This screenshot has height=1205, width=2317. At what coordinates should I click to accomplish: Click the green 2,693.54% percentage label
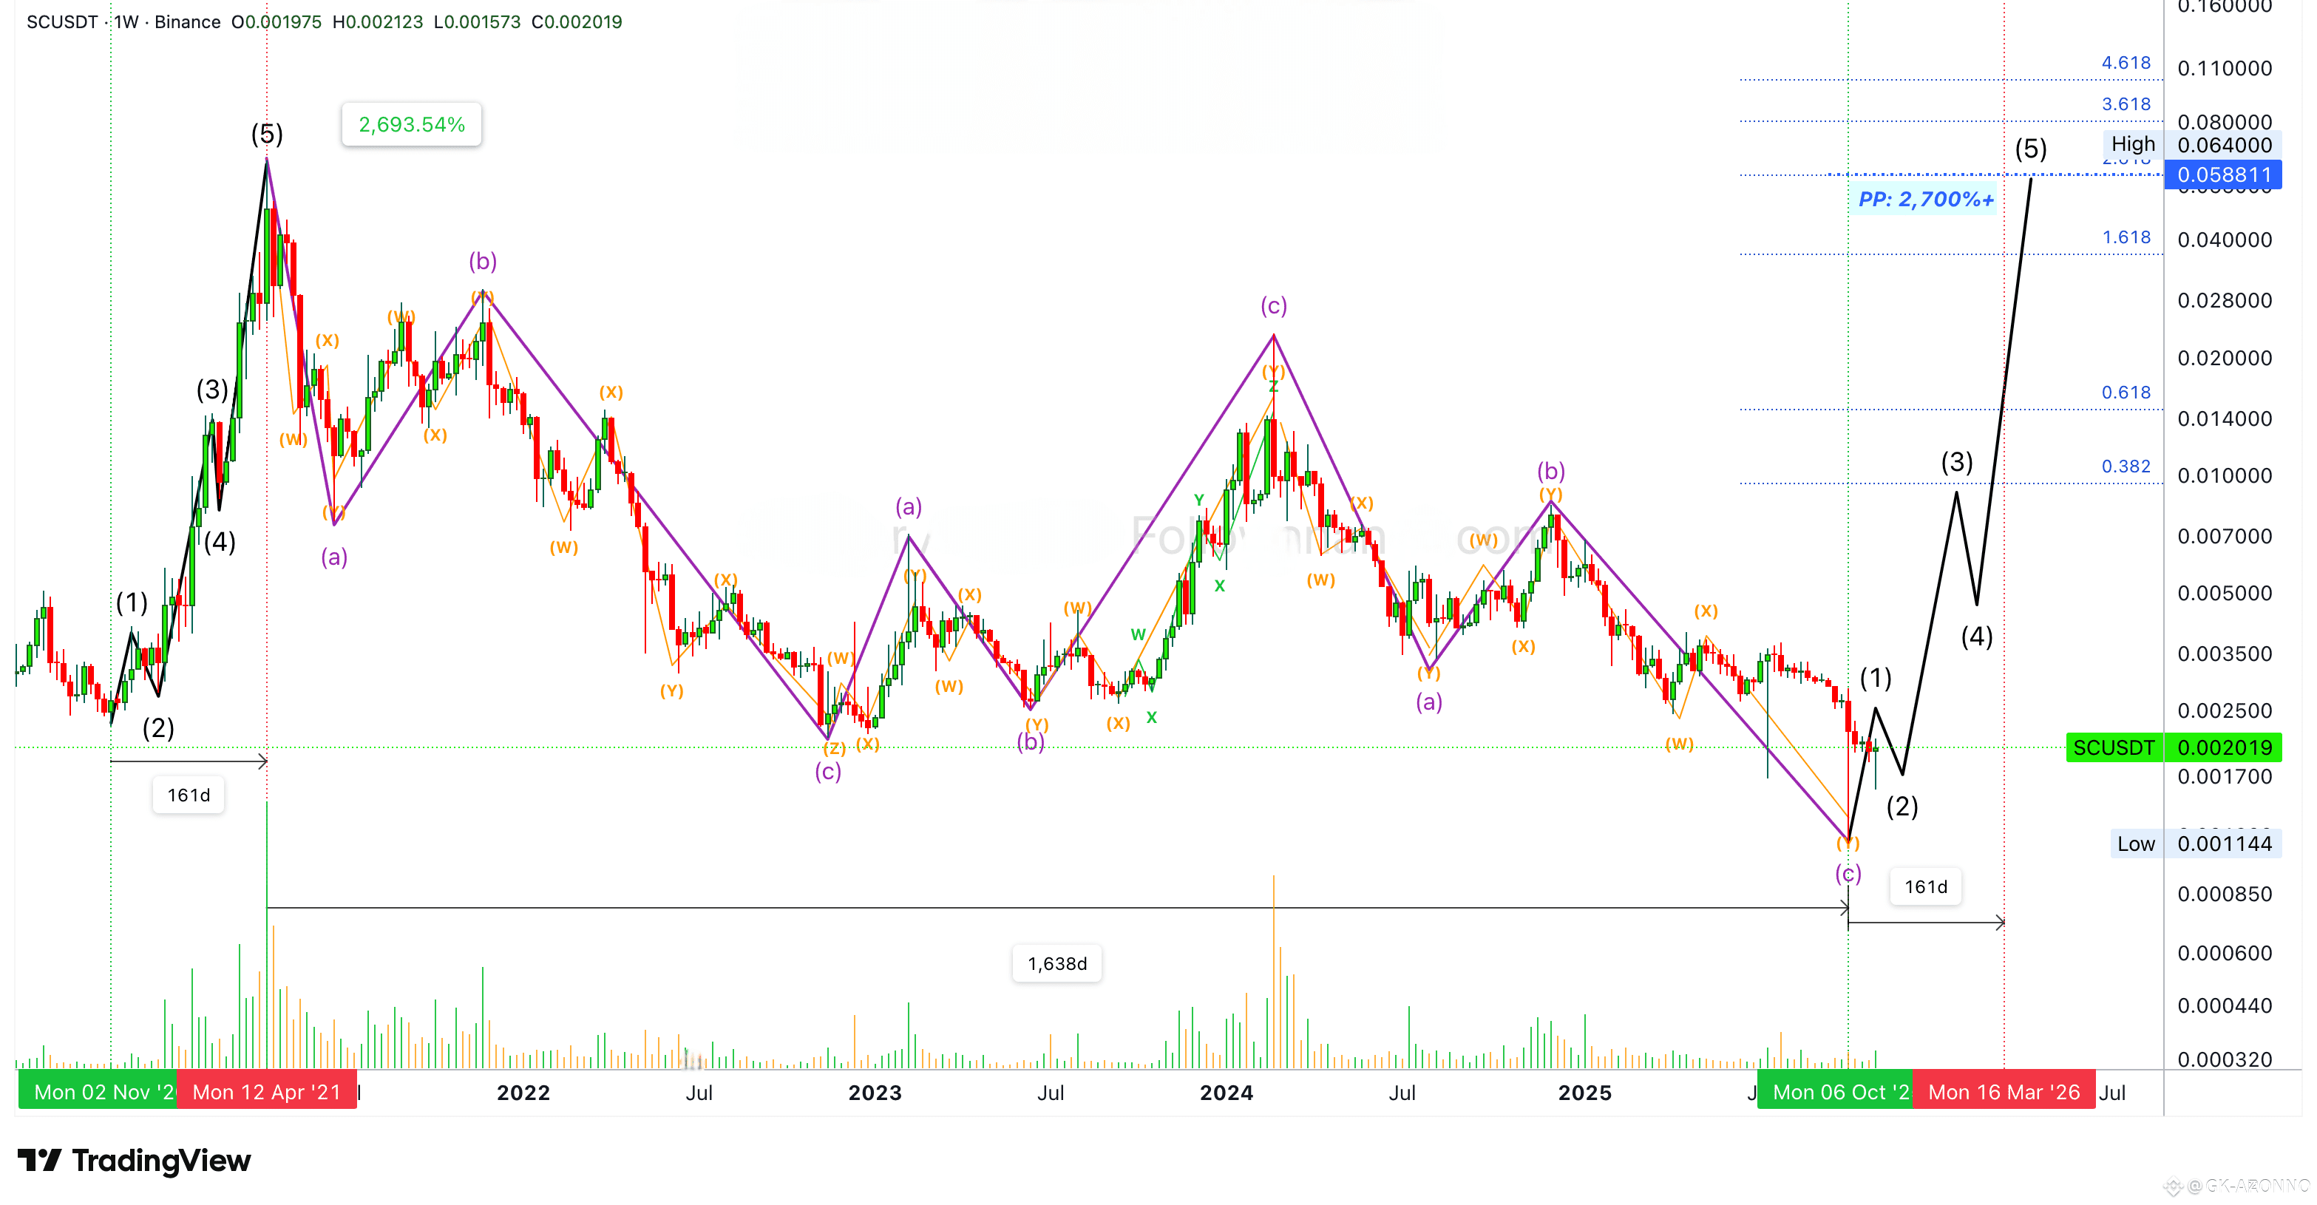click(x=411, y=124)
